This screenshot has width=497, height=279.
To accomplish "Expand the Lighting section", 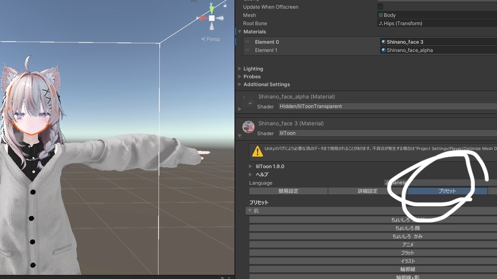I will pos(240,69).
